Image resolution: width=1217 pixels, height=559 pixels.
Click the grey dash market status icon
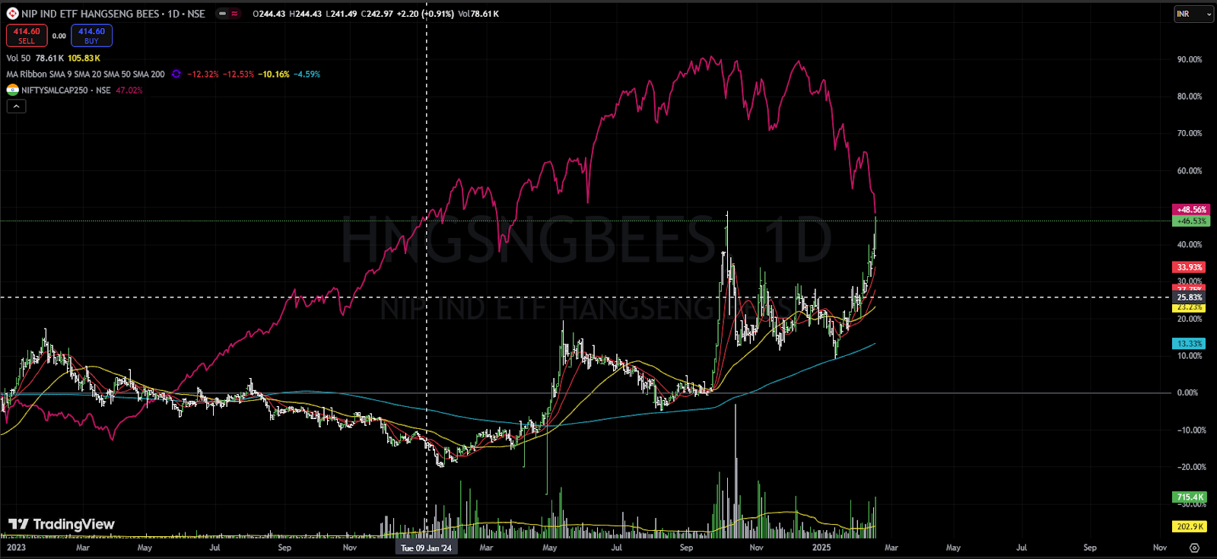(x=222, y=14)
